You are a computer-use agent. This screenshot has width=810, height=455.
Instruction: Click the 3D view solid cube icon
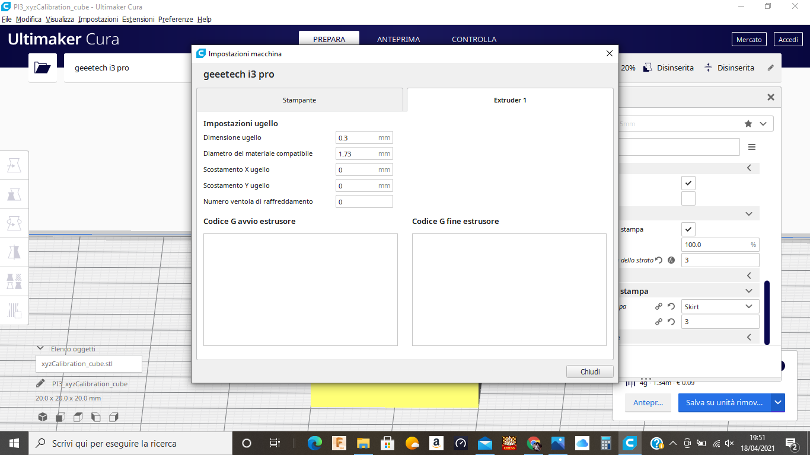pyautogui.click(x=43, y=417)
